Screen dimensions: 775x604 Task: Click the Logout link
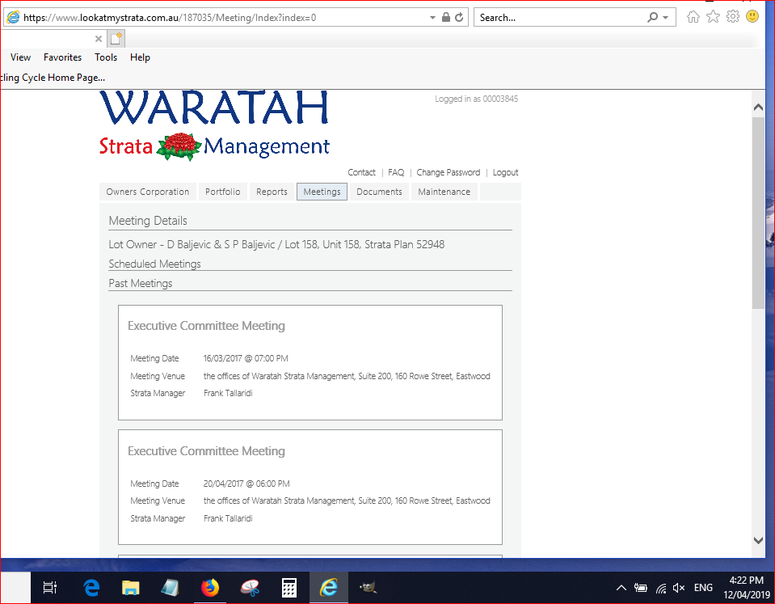[505, 172]
